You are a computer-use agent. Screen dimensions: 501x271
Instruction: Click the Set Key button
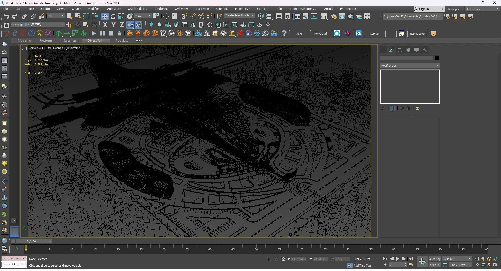[x=434, y=265]
